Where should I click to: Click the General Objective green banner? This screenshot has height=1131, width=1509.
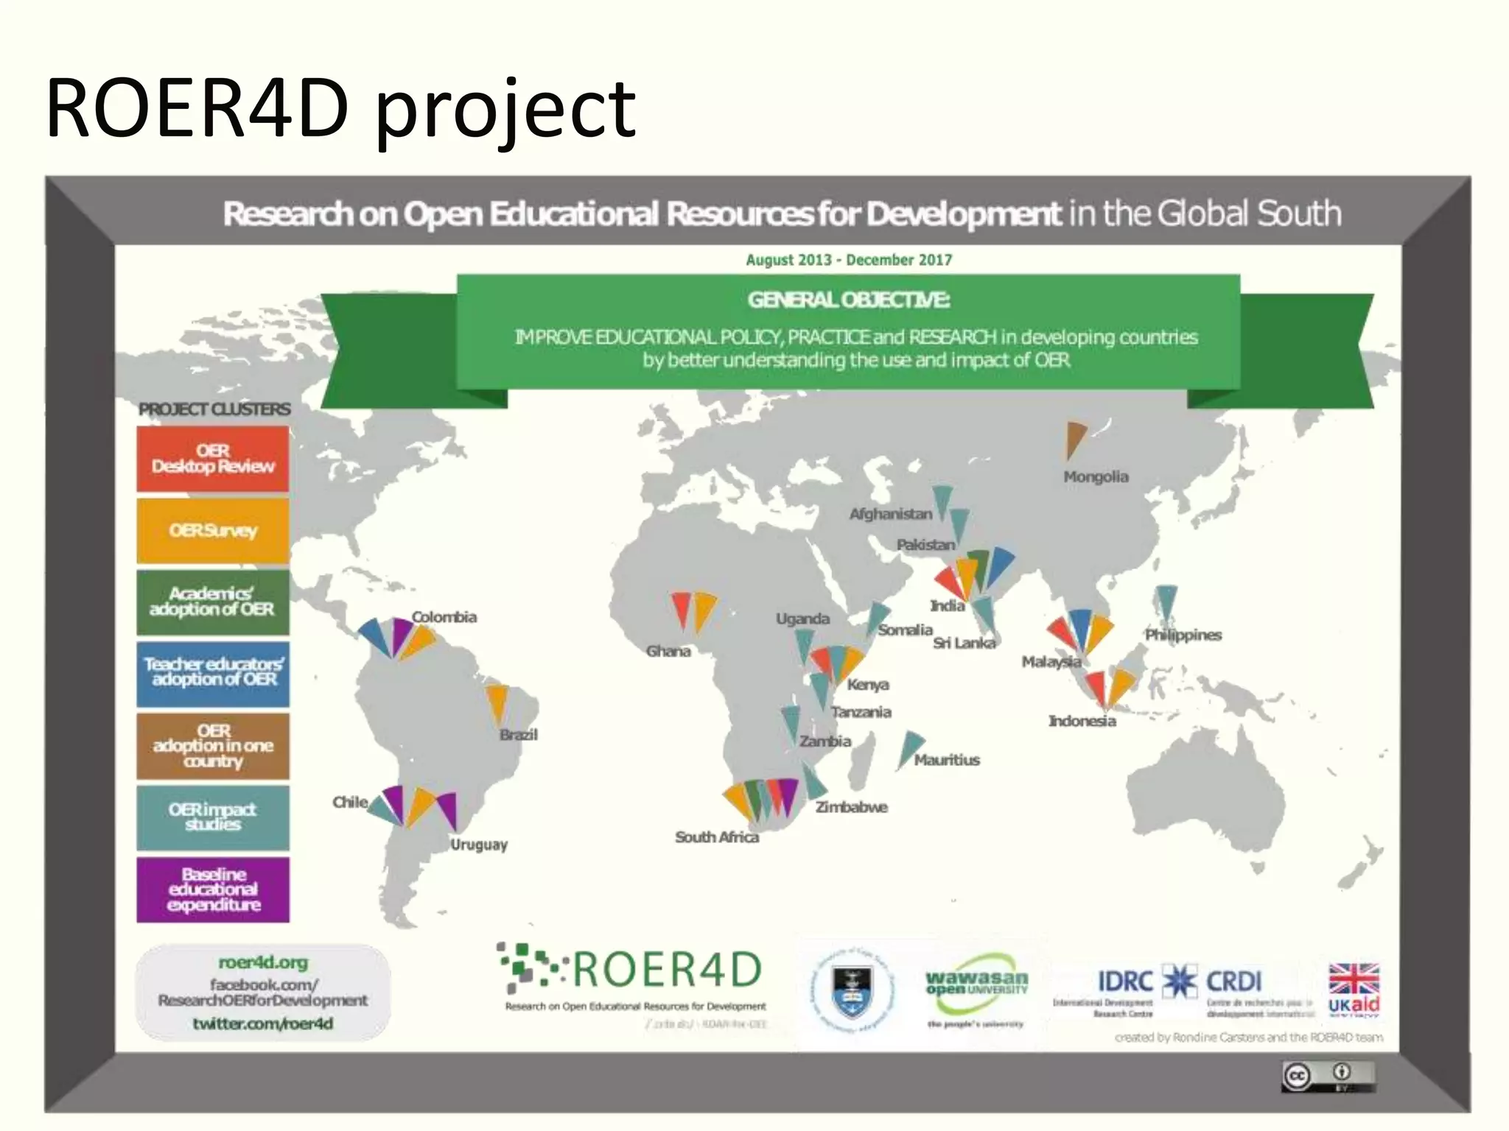(x=847, y=333)
